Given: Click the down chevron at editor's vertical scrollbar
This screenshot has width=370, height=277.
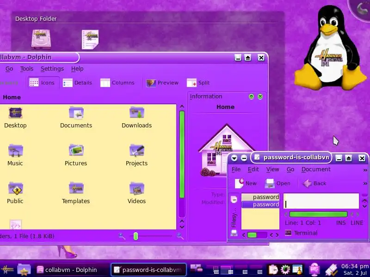Looking at the screenshot, I should (x=364, y=206).
